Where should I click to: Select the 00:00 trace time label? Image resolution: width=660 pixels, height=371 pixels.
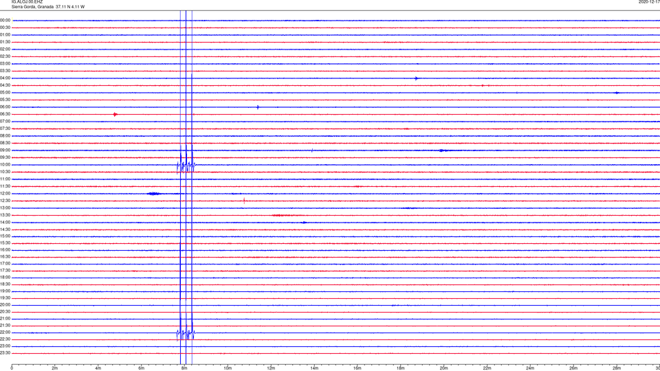click(x=5, y=20)
